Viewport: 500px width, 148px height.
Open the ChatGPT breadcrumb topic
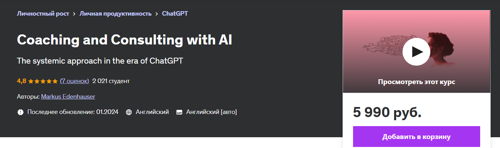pyautogui.click(x=175, y=14)
